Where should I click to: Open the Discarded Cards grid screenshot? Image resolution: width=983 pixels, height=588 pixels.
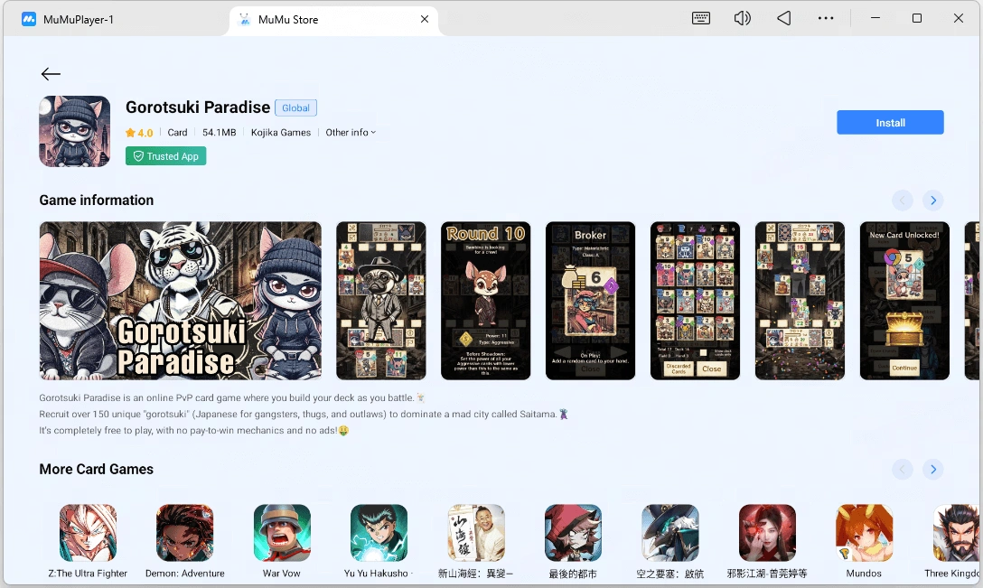696,300
